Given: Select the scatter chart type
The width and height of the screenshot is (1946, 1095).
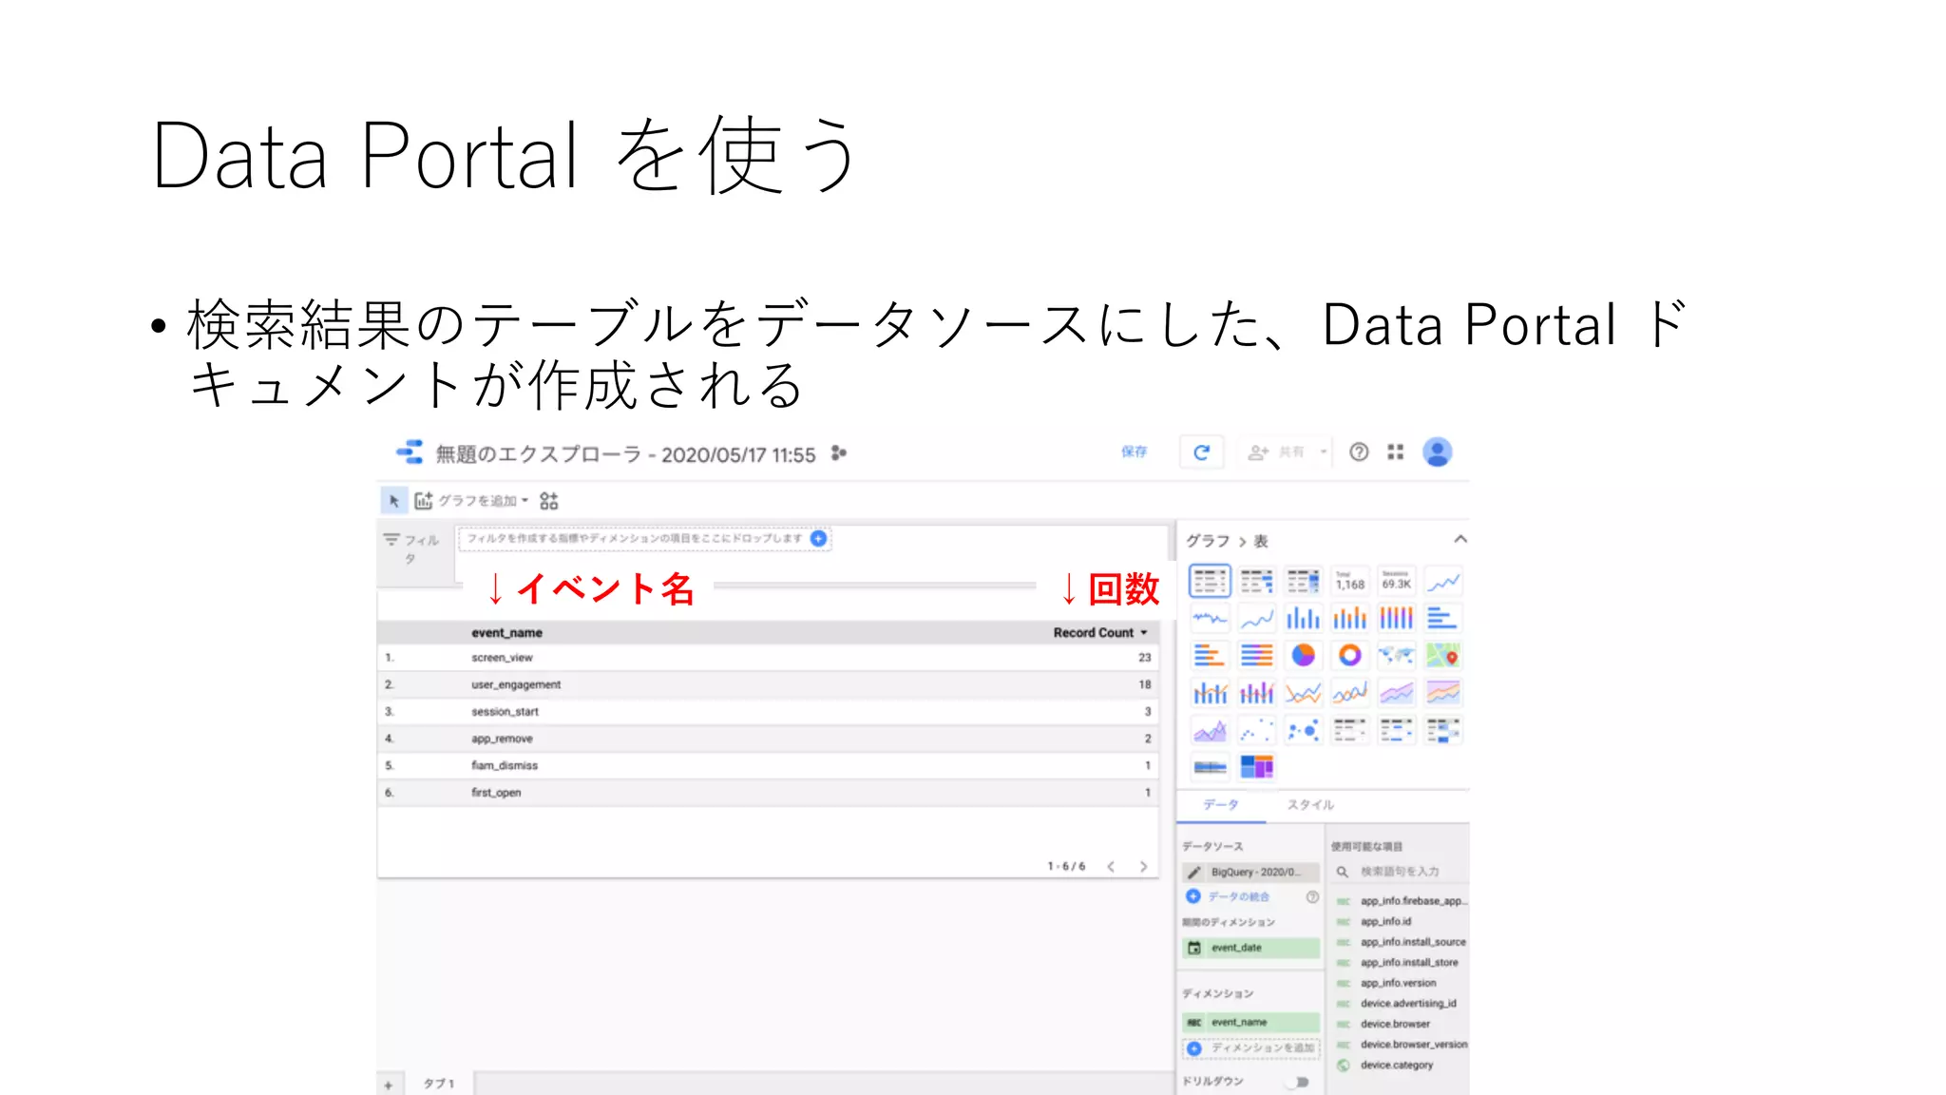Looking at the screenshot, I should 1256,730.
